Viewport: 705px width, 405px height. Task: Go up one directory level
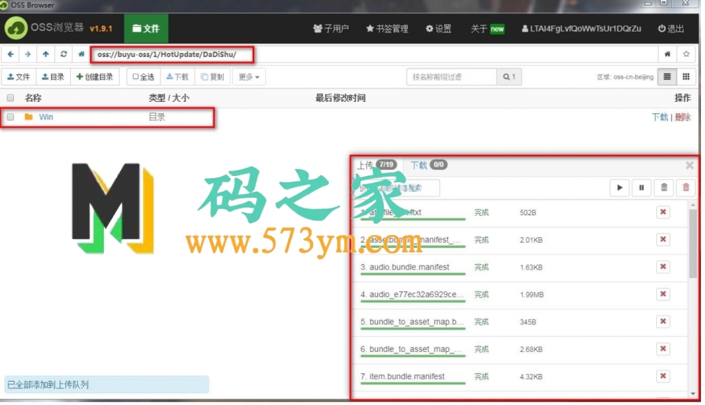(x=46, y=54)
